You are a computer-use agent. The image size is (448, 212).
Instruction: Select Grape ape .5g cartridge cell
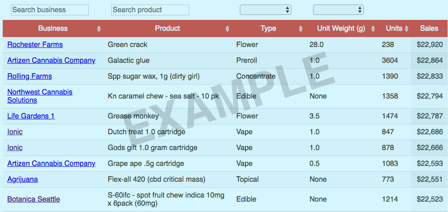click(146, 164)
